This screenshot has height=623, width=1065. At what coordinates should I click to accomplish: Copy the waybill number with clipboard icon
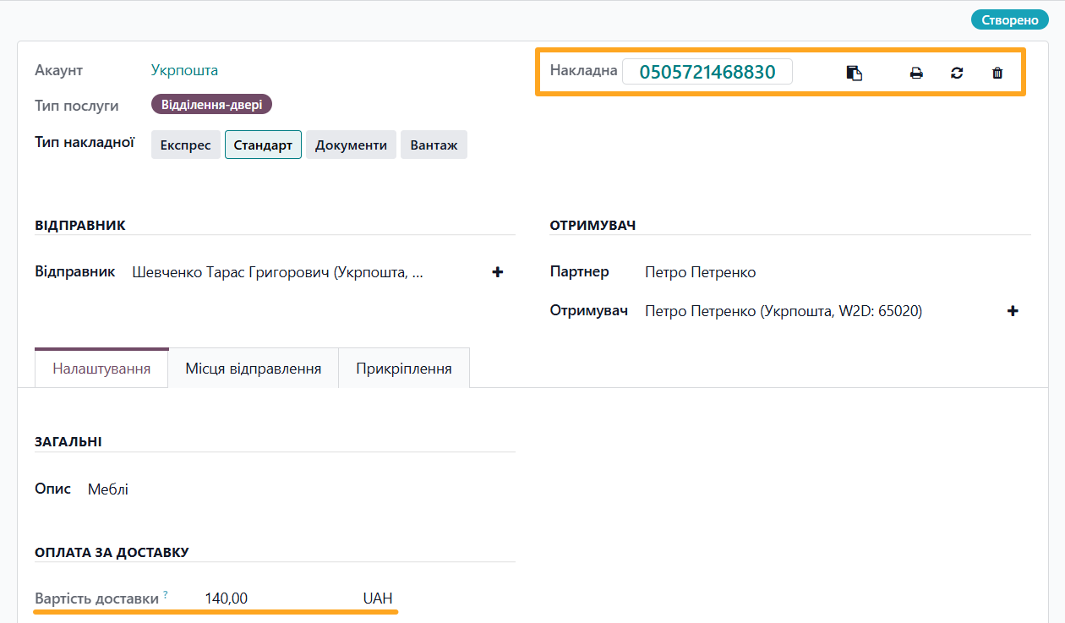[x=855, y=73]
